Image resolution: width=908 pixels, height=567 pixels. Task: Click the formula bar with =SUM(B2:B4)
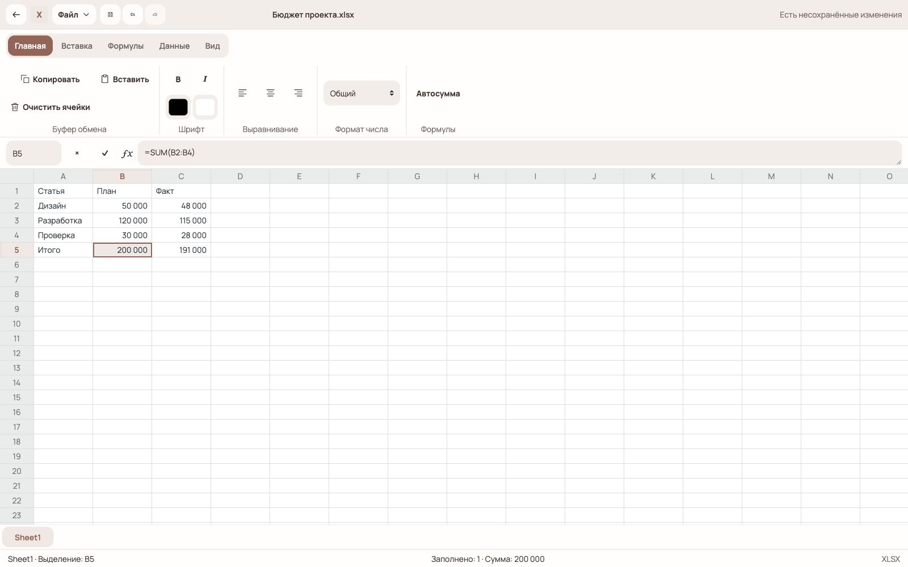[519, 153]
